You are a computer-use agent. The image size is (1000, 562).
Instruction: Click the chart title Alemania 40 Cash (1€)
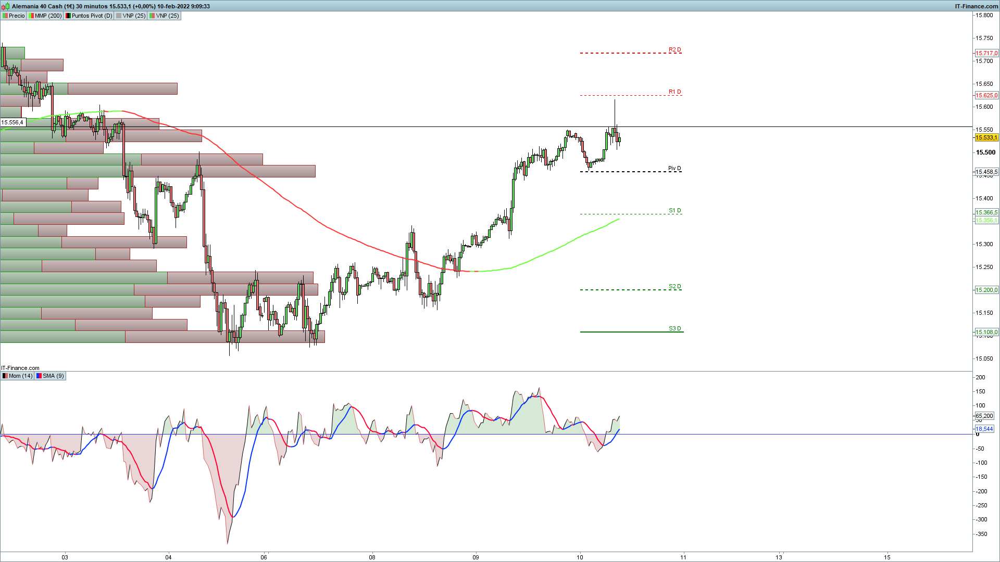[43, 6]
